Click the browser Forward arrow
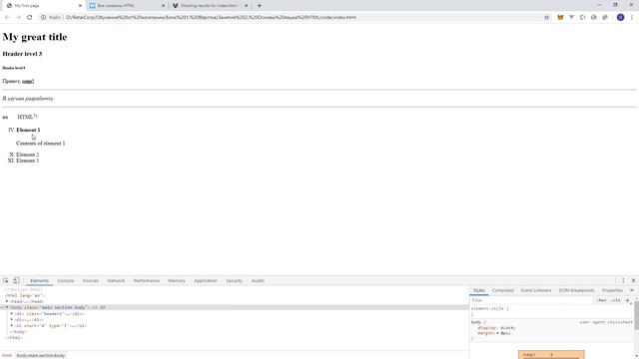This screenshot has width=639, height=359. tap(18, 18)
